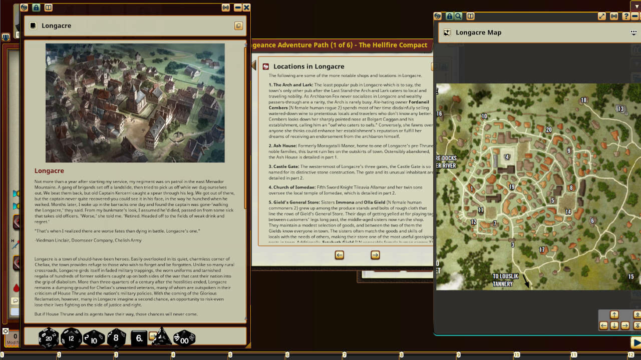Roll the d8 die
641x360 pixels.
[116, 337]
